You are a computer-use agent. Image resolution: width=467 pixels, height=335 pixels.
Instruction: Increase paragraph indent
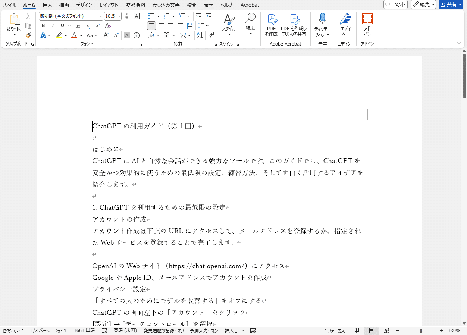[209, 16]
